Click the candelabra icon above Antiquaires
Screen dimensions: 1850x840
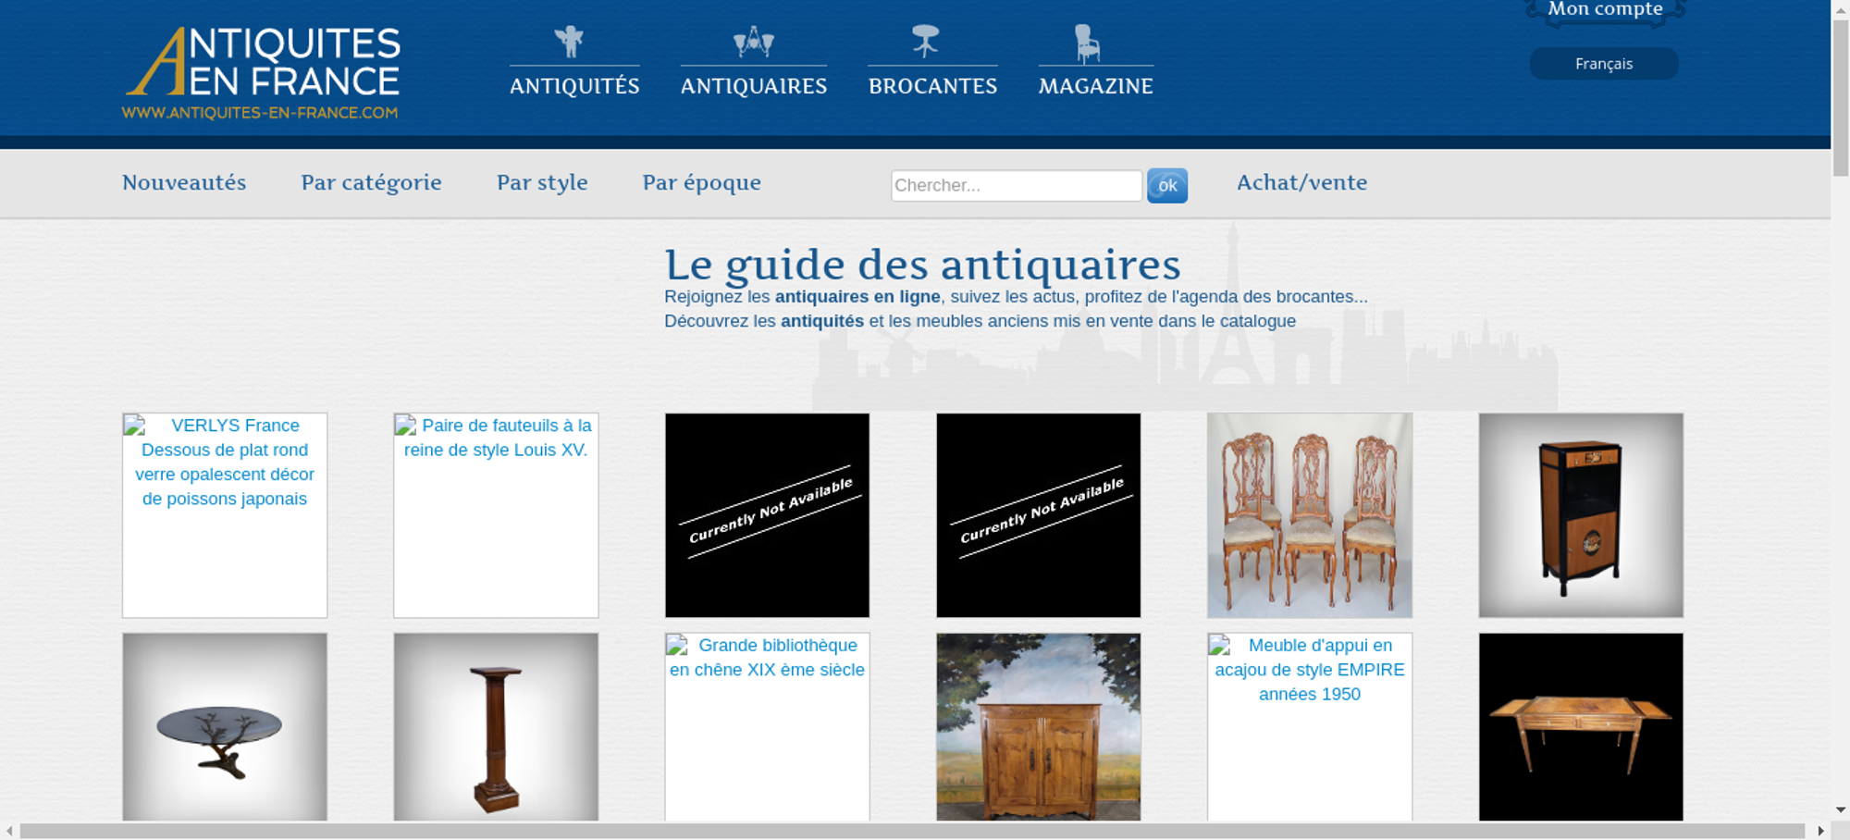[x=753, y=42]
